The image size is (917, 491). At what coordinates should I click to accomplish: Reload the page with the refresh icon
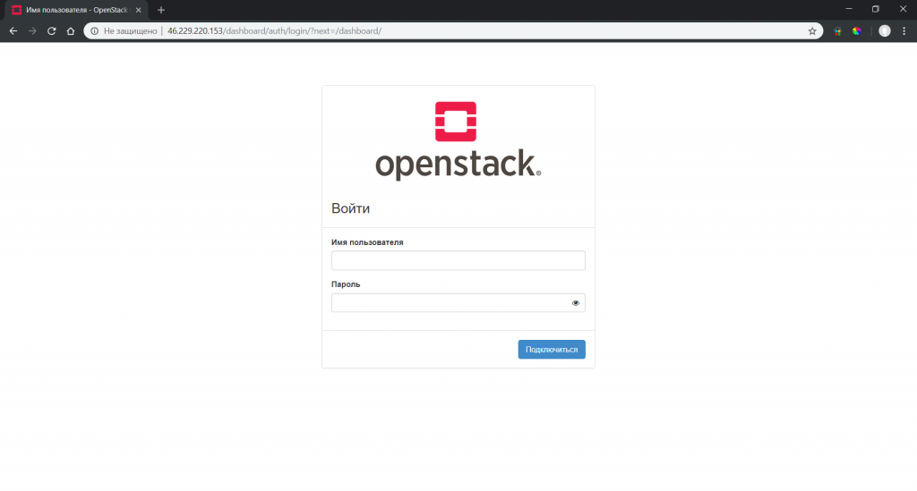click(x=51, y=31)
